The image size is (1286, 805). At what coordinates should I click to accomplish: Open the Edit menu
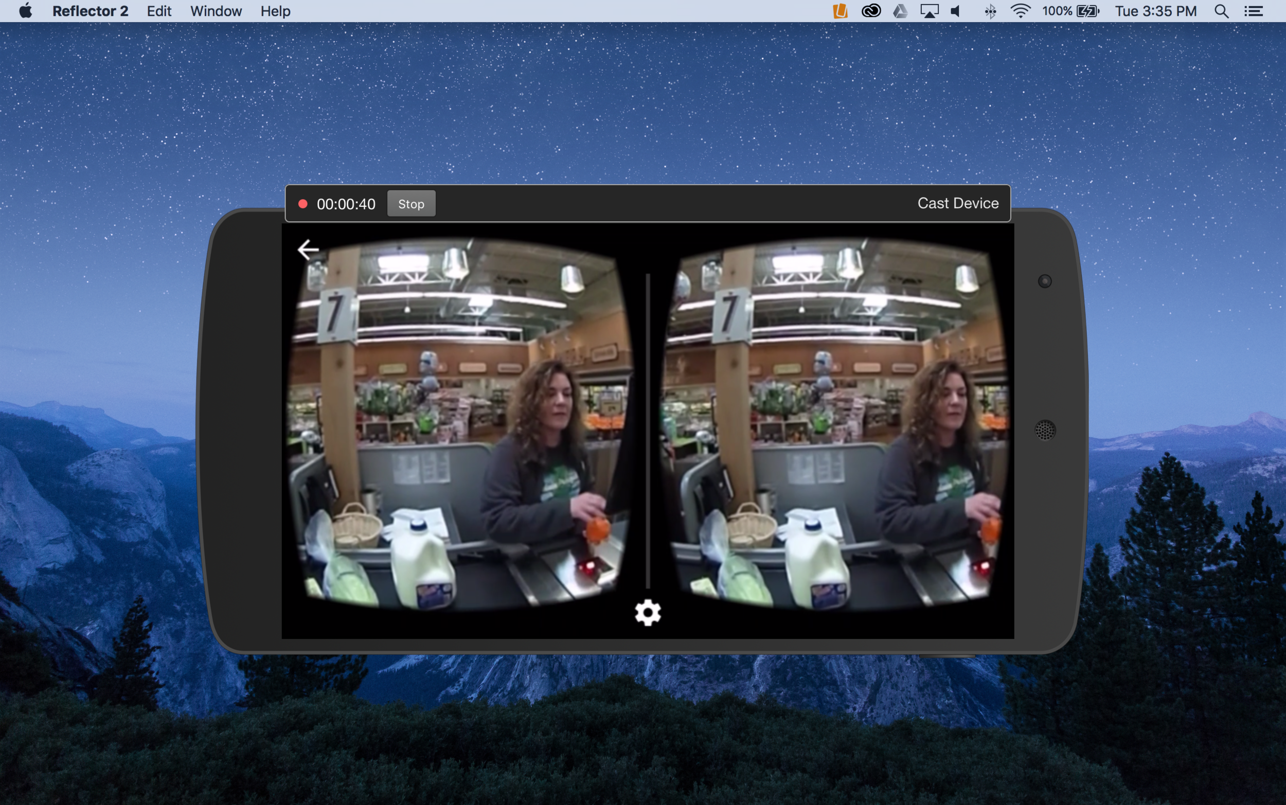click(x=158, y=11)
